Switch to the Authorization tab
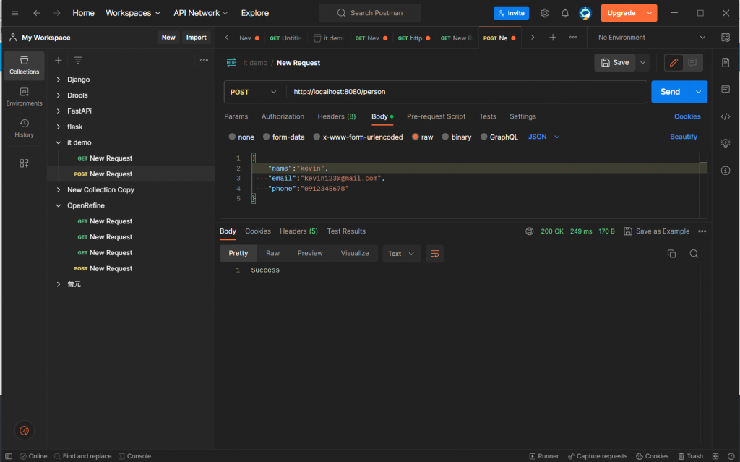The height and width of the screenshot is (462, 740). [x=283, y=116]
